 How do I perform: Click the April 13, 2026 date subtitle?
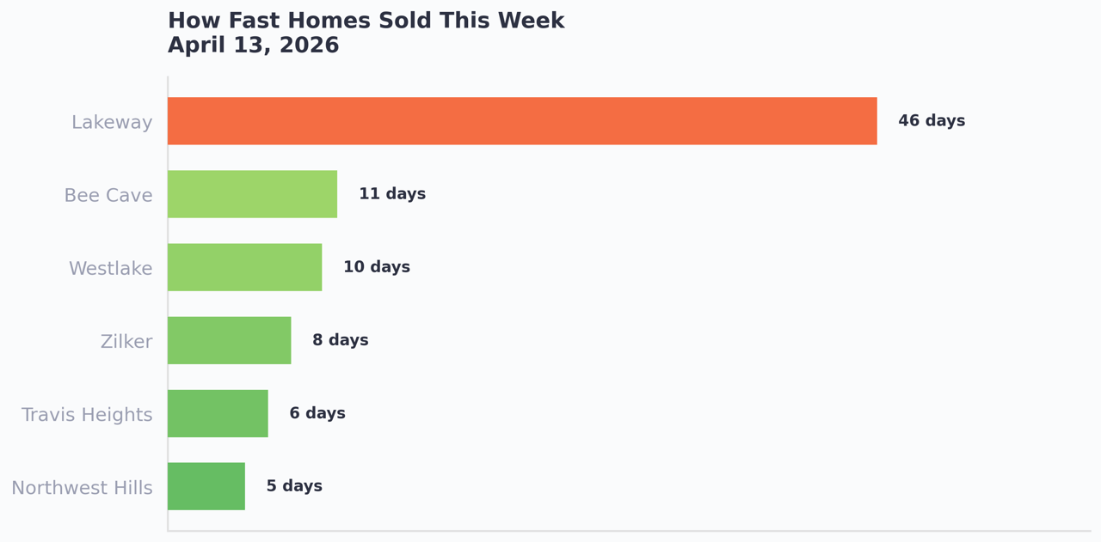pos(253,46)
